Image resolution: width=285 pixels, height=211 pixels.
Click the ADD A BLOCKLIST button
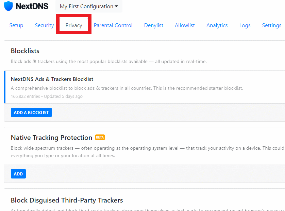(31, 112)
